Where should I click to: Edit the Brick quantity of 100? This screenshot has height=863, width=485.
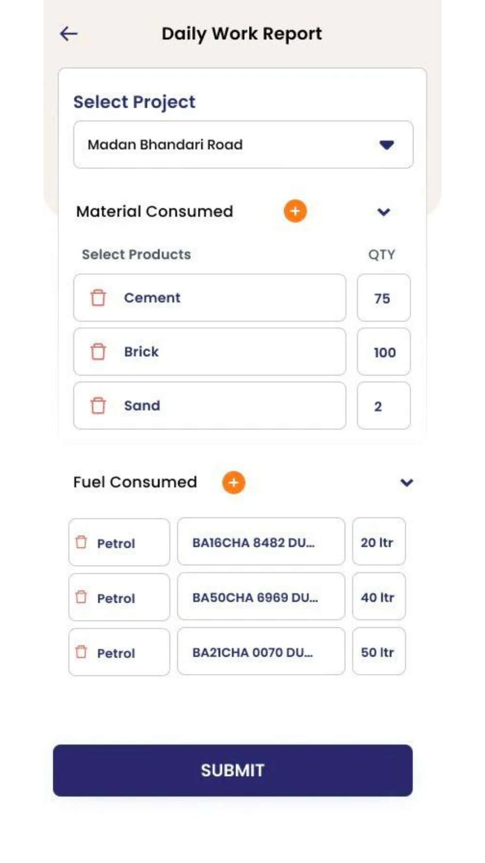[383, 352]
